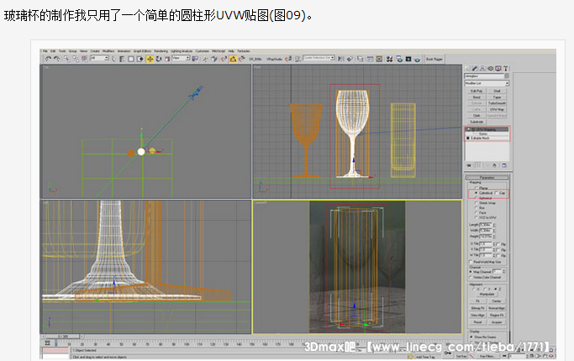Click the Fit alignment button
The image size is (574, 361).
tap(477, 301)
